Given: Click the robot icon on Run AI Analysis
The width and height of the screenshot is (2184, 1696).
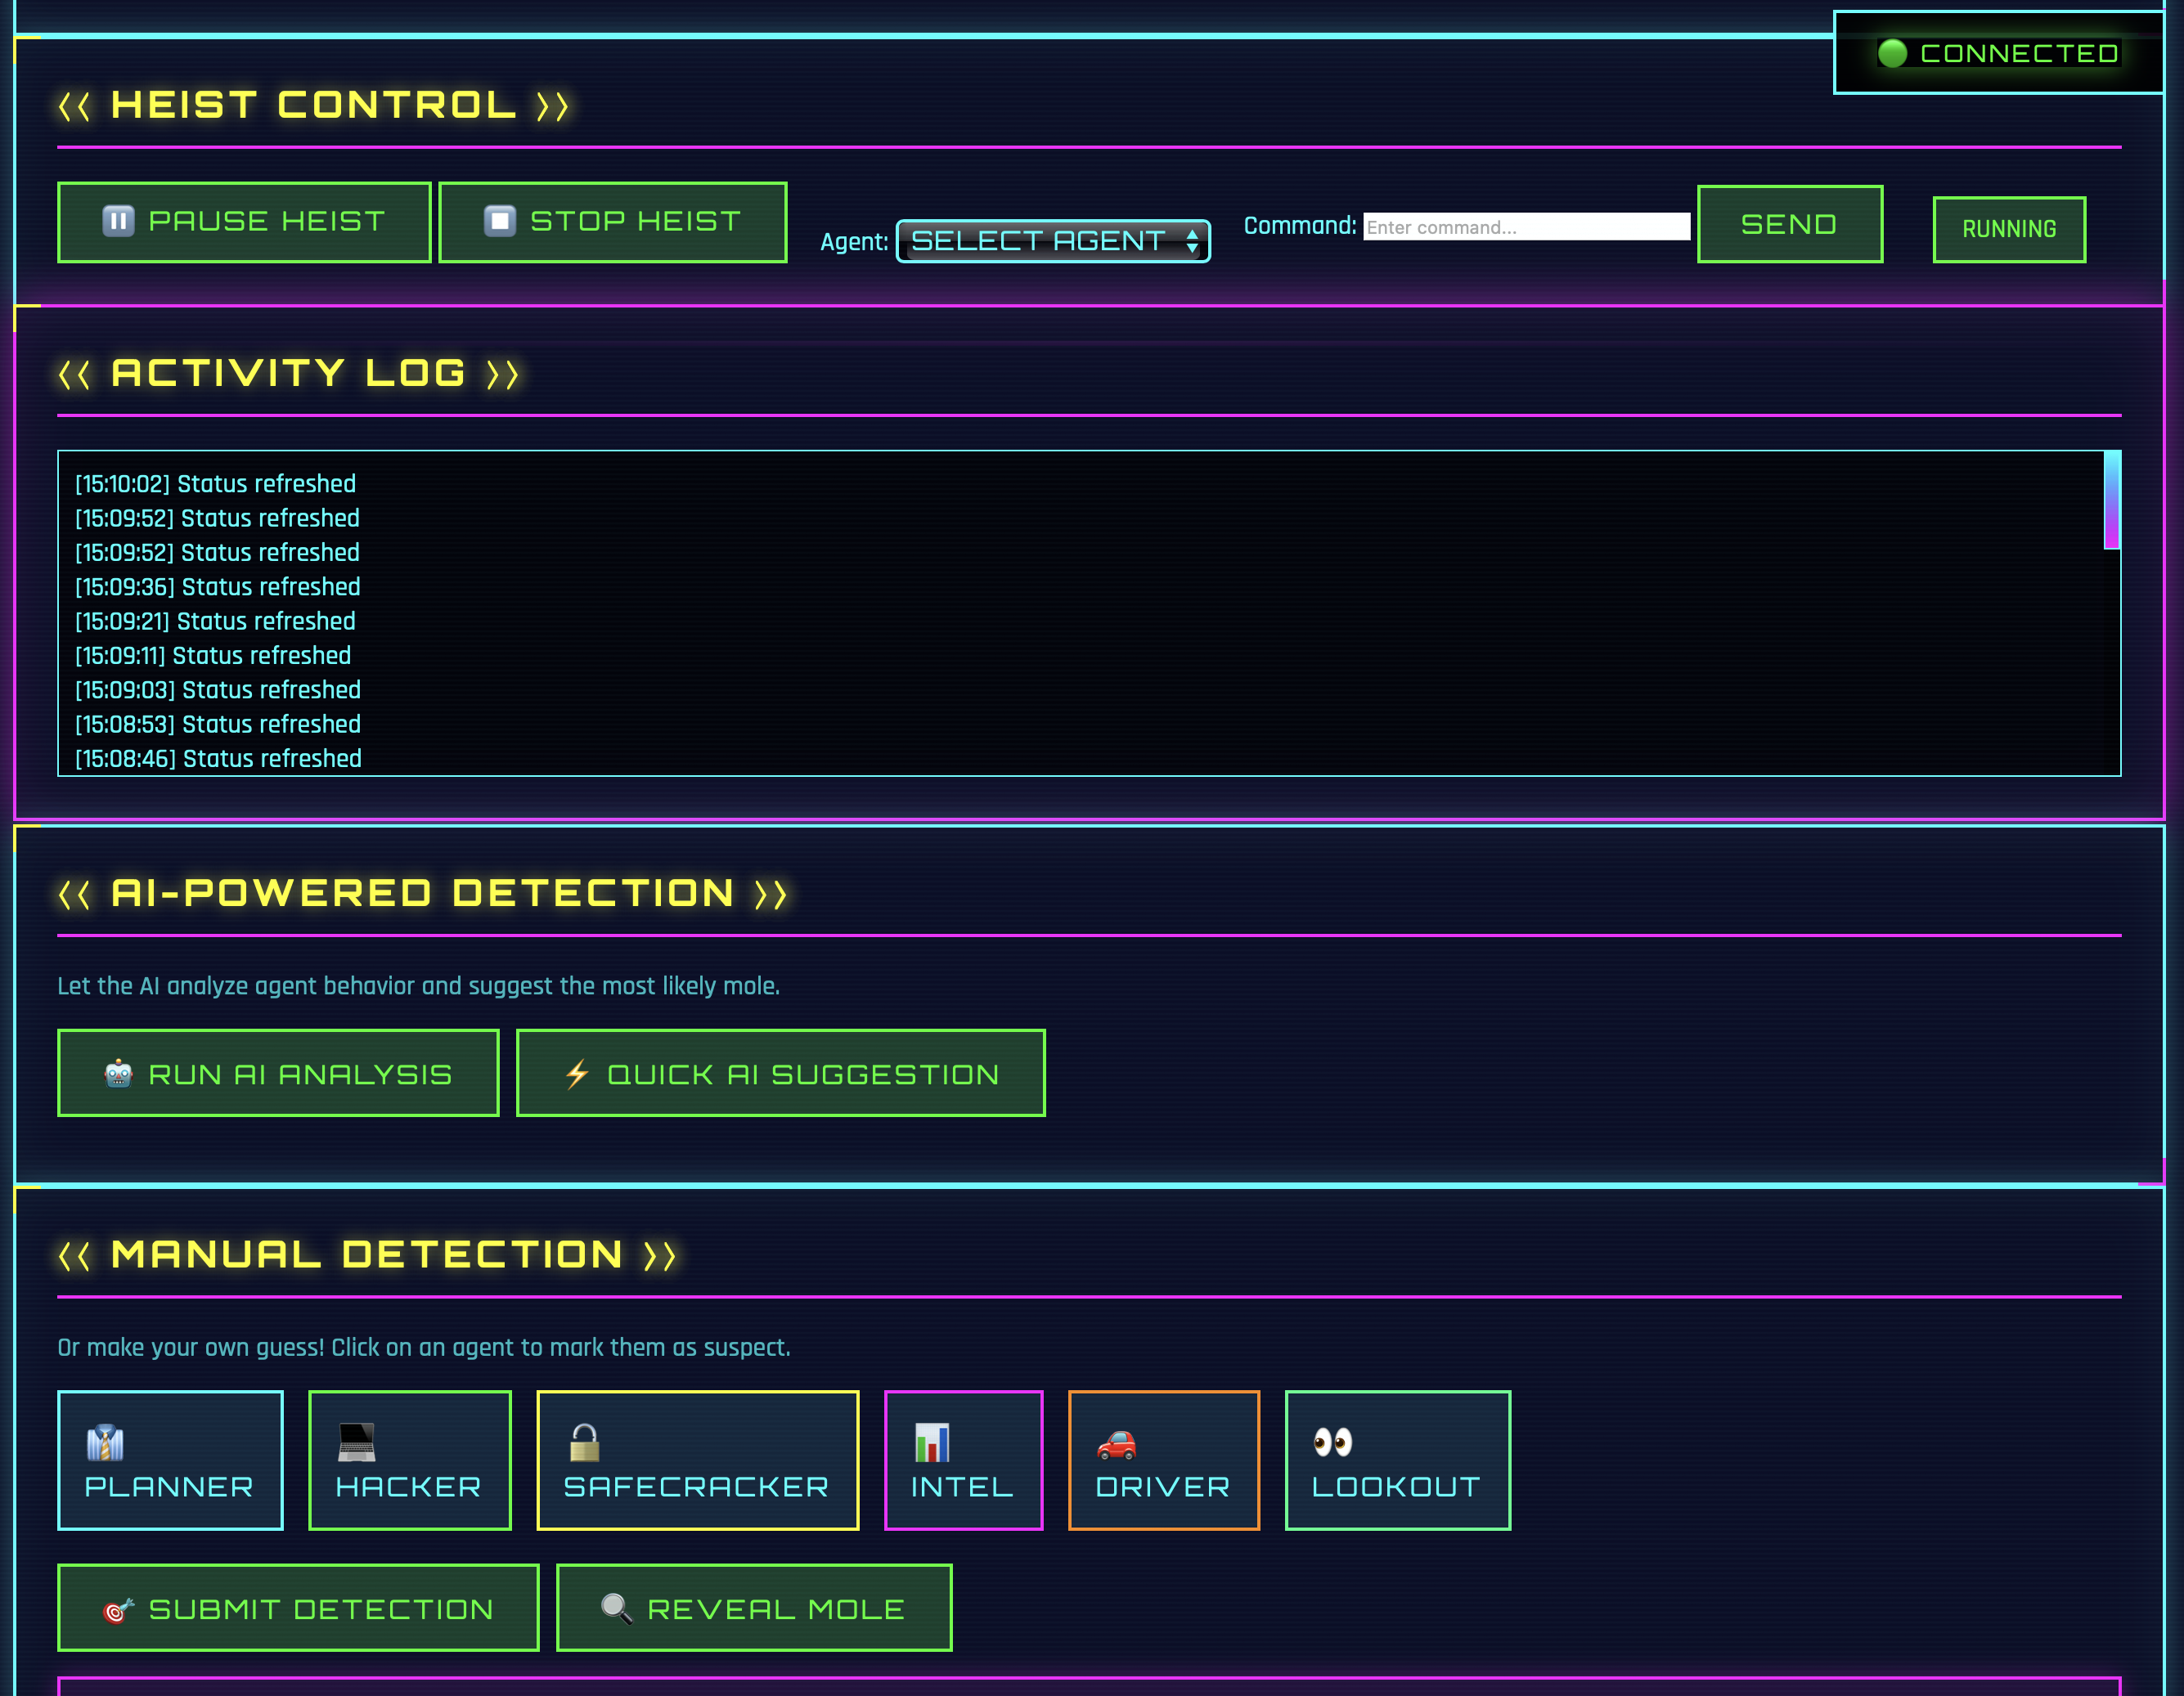Looking at the screenshot, I should coord(118,1074).
